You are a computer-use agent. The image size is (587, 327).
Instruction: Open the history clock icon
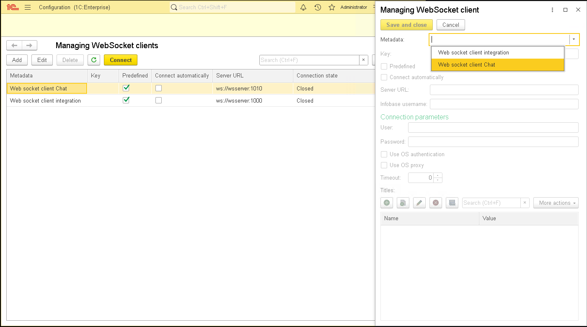pyautogui.click(x=318, y=7)
